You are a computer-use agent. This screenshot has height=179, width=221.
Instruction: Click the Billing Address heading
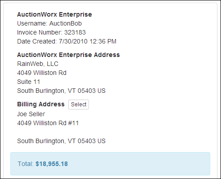point(41,104)
